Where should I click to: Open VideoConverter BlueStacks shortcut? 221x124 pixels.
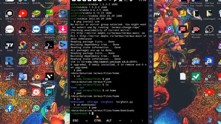tap(49, 32)
